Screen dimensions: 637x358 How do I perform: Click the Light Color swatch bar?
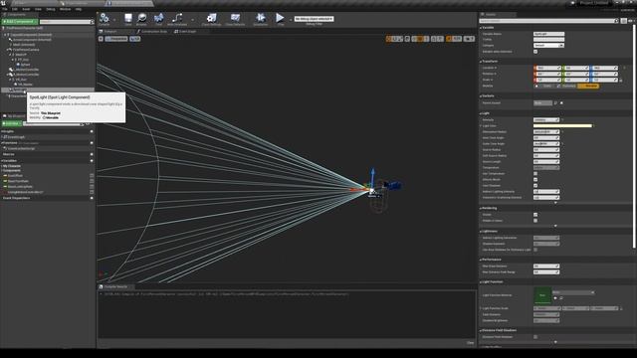[x=562, y=126]
